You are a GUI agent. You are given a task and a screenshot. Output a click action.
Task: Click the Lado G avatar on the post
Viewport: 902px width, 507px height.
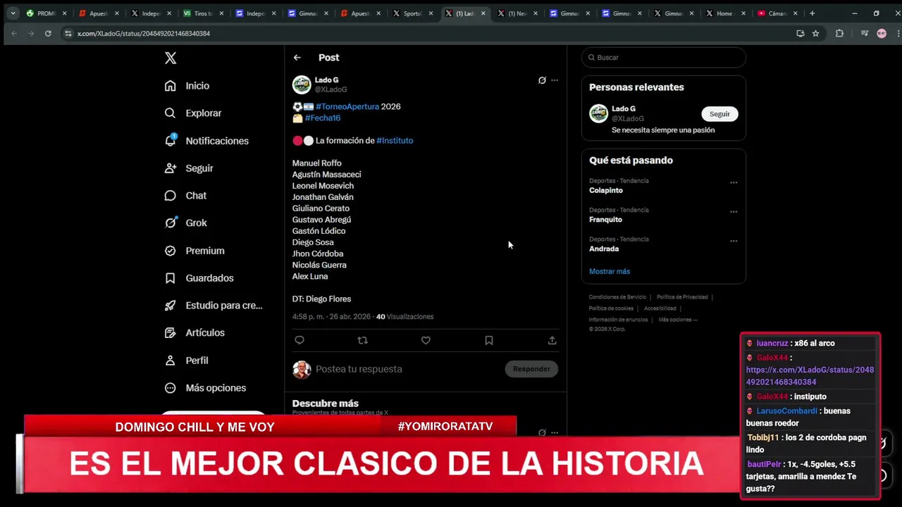tap(302, 84)
